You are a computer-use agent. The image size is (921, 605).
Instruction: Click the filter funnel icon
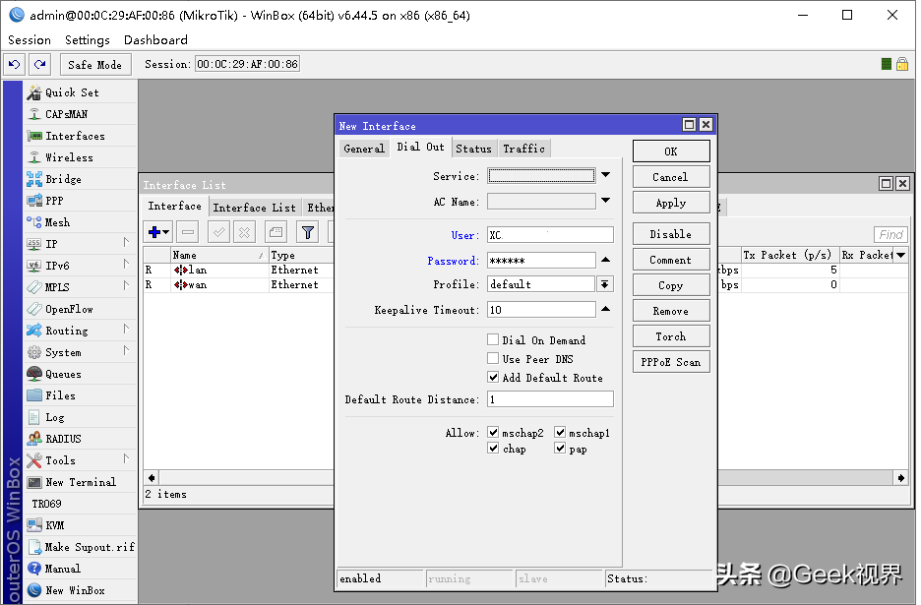click(307, 232)
